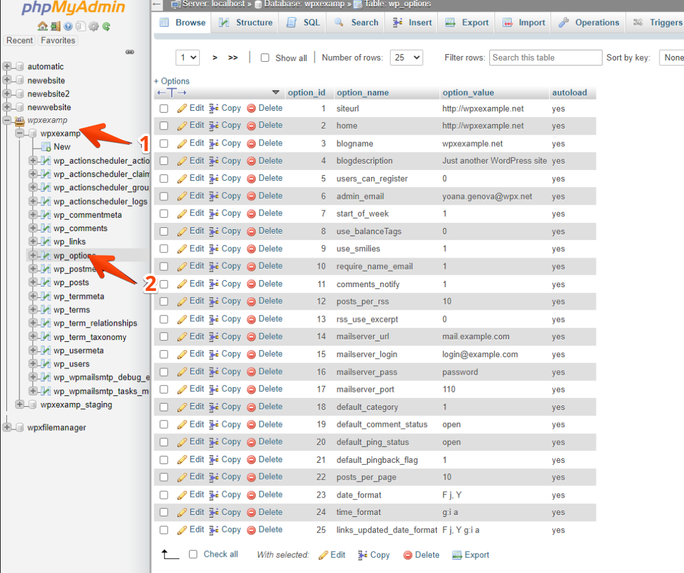Toggle the Check all checkbox
684x573 pixels.
[193, 554]
